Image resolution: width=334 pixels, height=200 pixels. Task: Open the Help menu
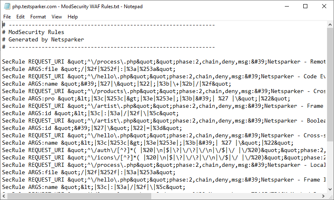click(73, 17)
